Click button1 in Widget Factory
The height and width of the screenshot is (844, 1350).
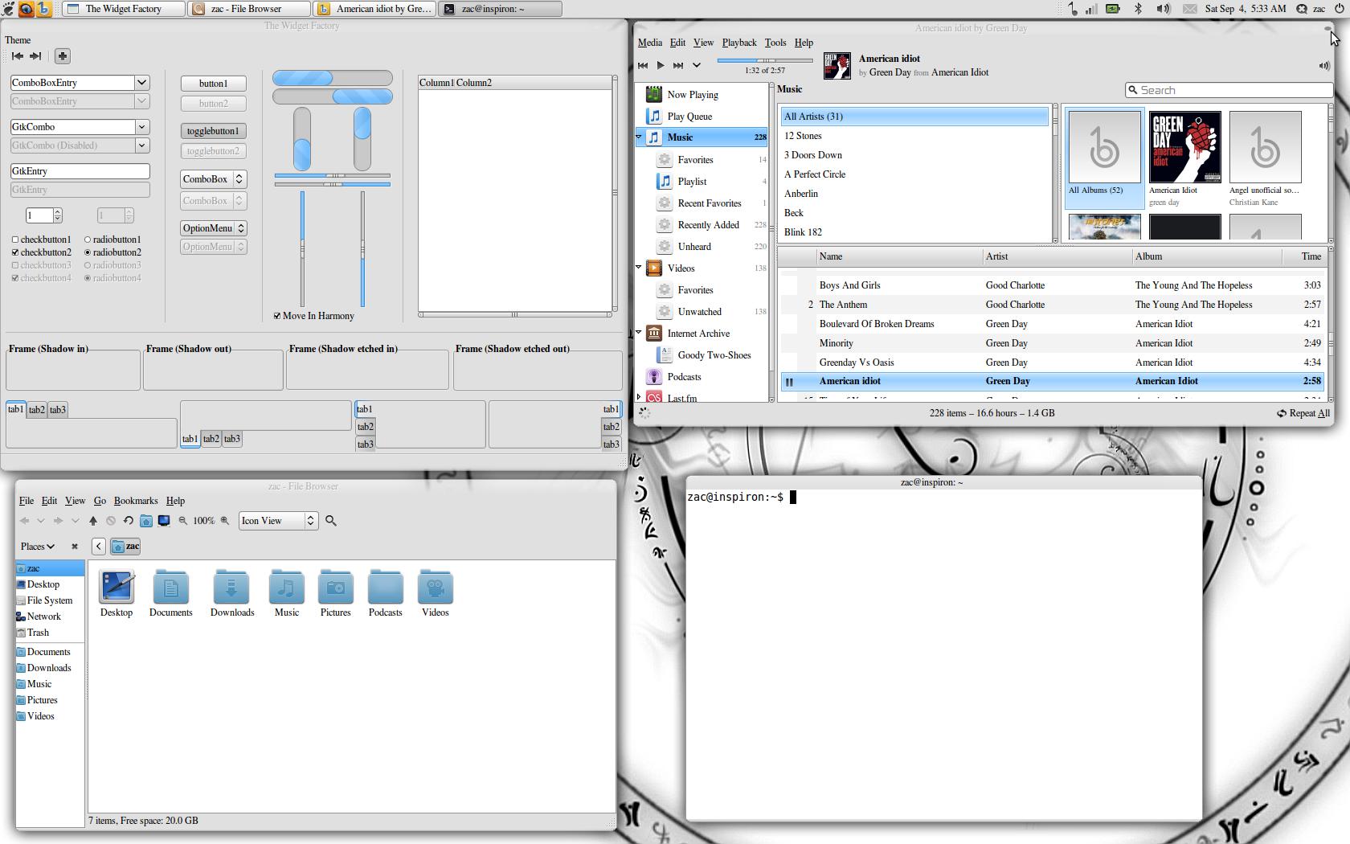click(213, 84)
